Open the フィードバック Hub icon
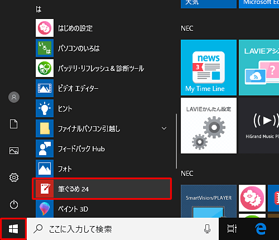The width and height of the screenshot is (279, 240). [45, 148]
